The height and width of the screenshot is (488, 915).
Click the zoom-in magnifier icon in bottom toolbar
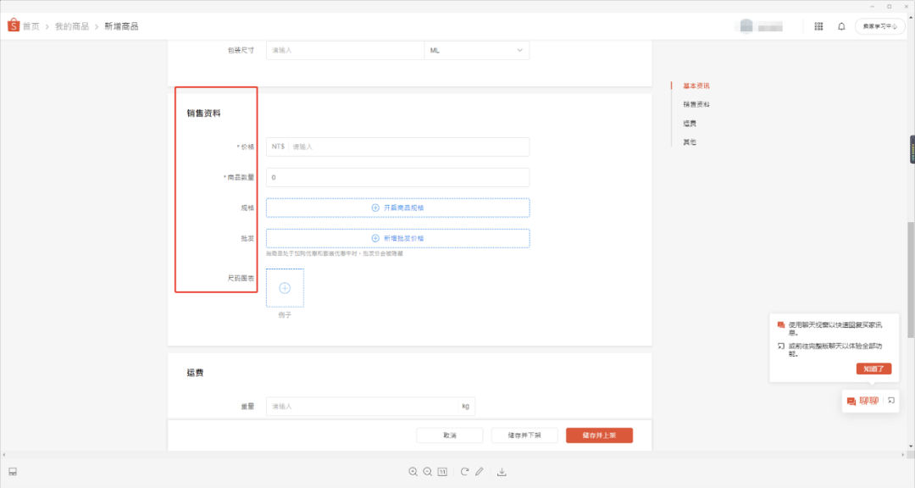413,471
